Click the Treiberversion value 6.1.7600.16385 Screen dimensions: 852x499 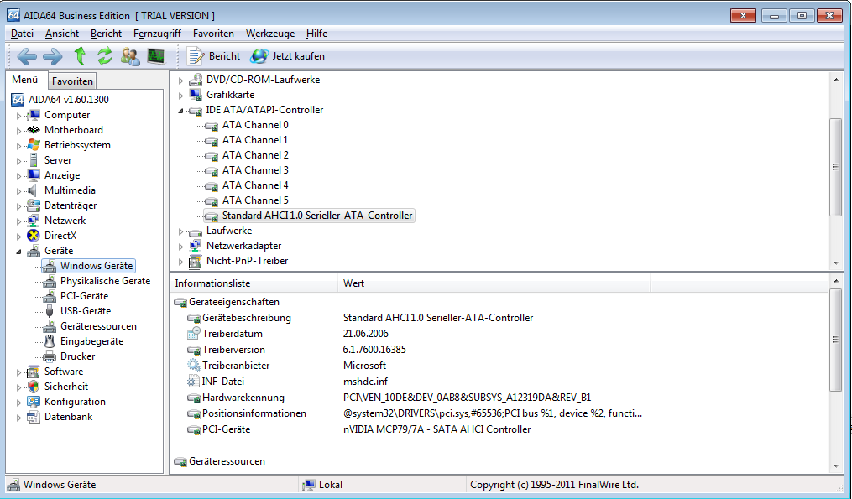374,350
